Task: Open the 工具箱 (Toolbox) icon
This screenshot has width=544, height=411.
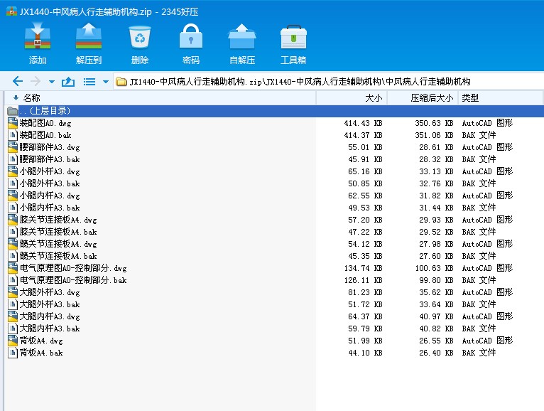Action: coord(293,37)
